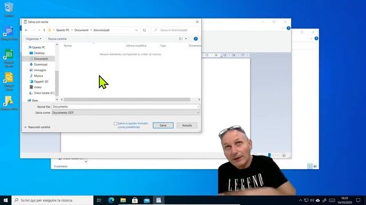Image resolution: width=366 pixels, height=205 pixels.
Task: Select Immagini in navigation tree
Action: click(x=38, y=70)
